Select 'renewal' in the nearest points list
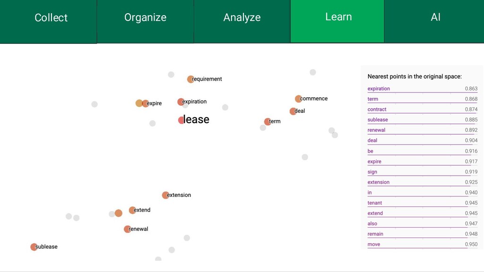The width and height of the screenshot is (484, 272). 376,130
